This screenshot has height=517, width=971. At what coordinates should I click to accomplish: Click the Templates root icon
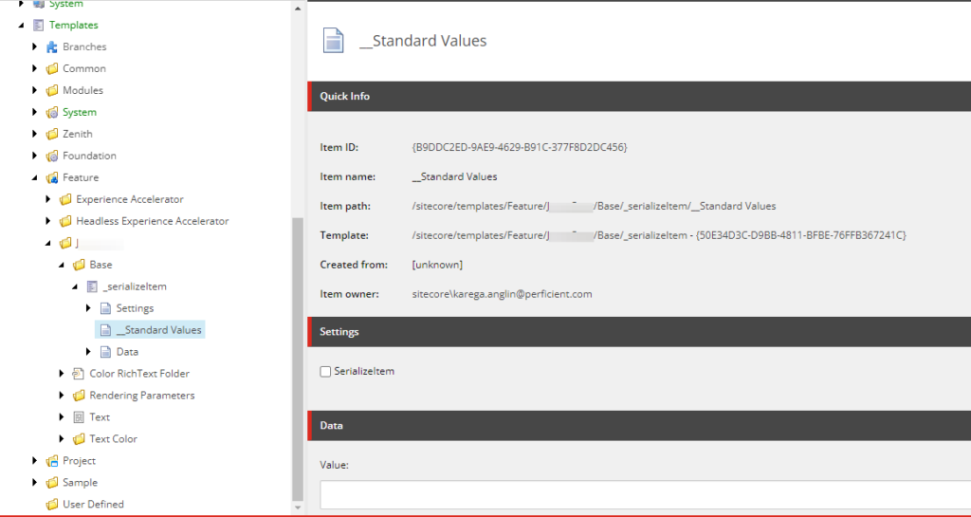(39, 25)
